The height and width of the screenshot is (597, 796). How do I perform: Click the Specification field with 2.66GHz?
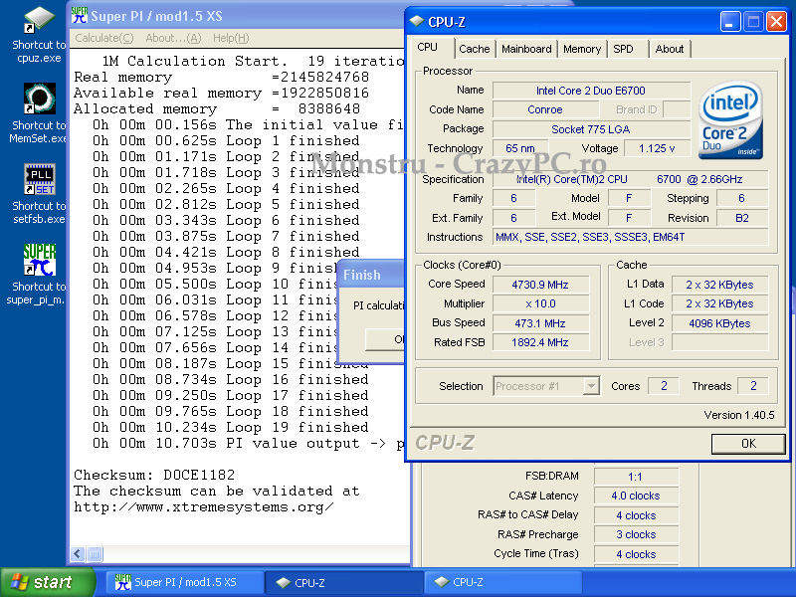click(x=631, y=180)
